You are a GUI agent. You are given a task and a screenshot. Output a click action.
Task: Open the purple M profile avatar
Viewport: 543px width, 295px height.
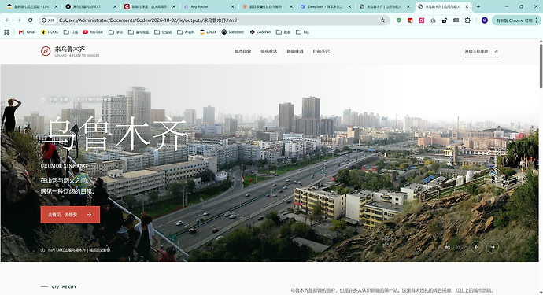coord(485,20)
